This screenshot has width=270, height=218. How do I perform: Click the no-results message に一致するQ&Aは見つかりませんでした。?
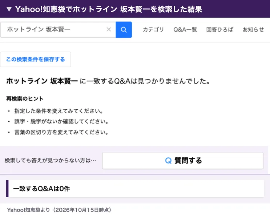pyautogui.click(x=145, y=81)
